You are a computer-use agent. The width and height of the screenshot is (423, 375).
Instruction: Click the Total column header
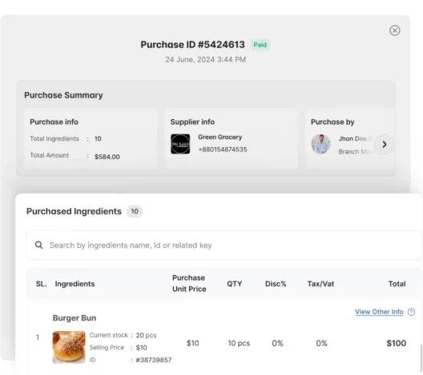pyautogui.click(x=397, y=284)
